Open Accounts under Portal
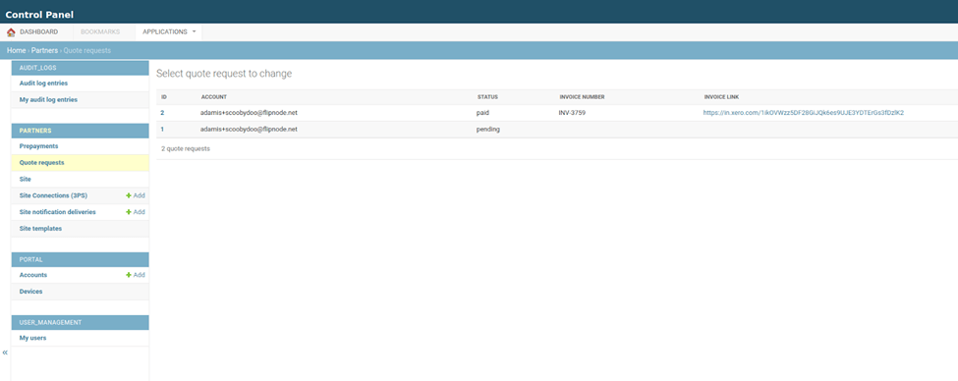Viewport: 958px width, 381px height. point(33,275)
